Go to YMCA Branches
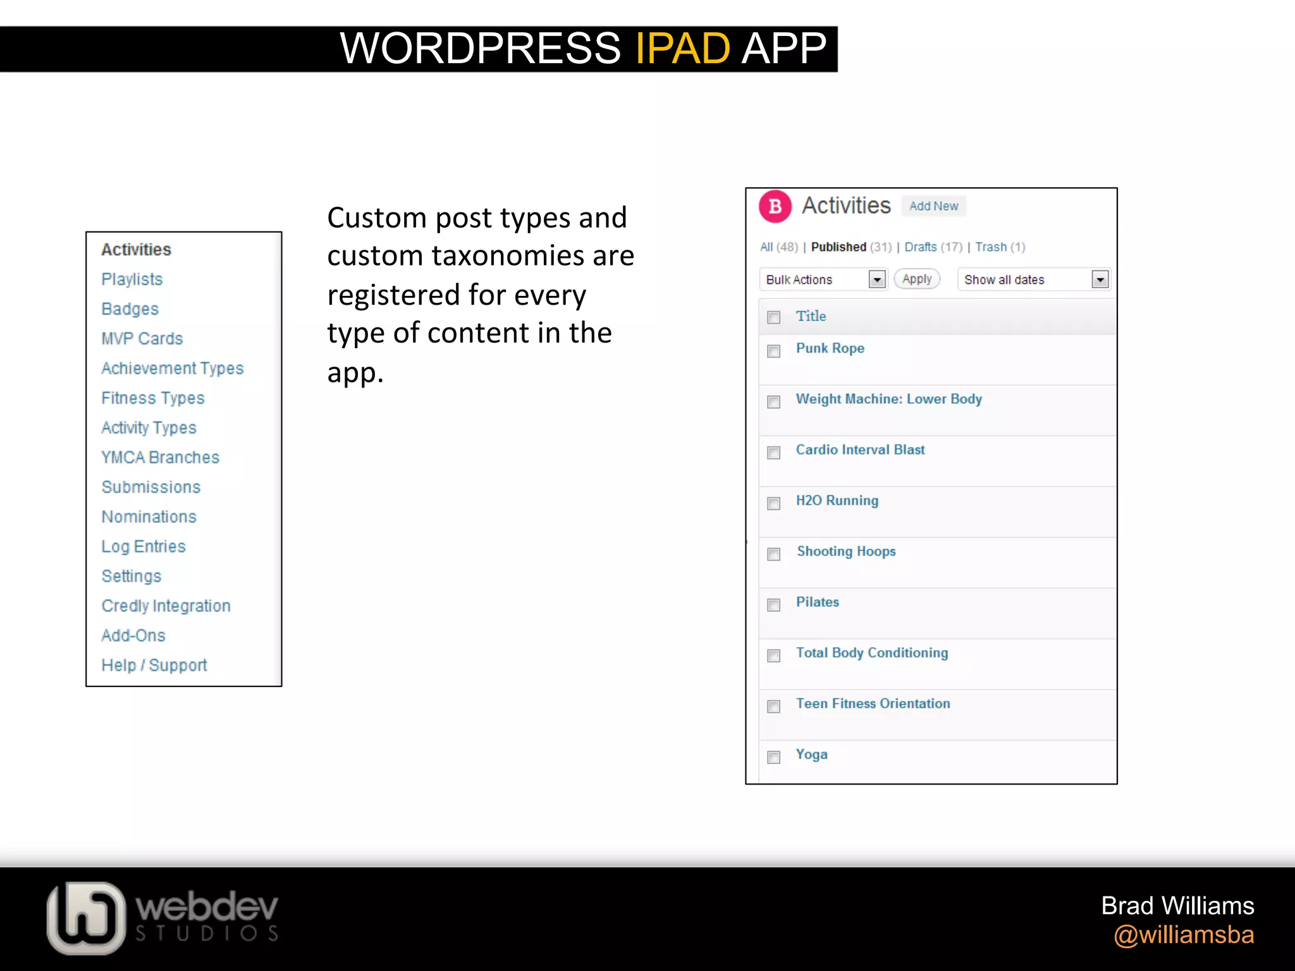This screenshot has height=971, width=1295. (x=161, y=458)
